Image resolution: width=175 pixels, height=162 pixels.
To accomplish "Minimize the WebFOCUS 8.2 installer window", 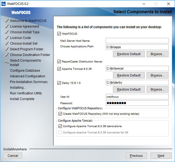I will tap(144, 4).
